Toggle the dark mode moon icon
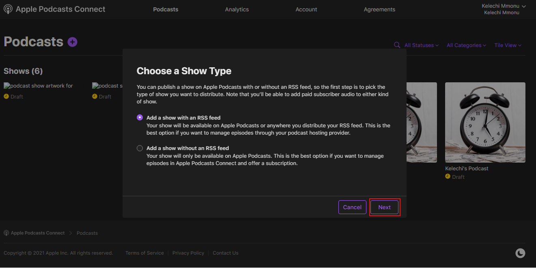Image resolution: width=536 pixels, height=268 pixels. (520, 253)
